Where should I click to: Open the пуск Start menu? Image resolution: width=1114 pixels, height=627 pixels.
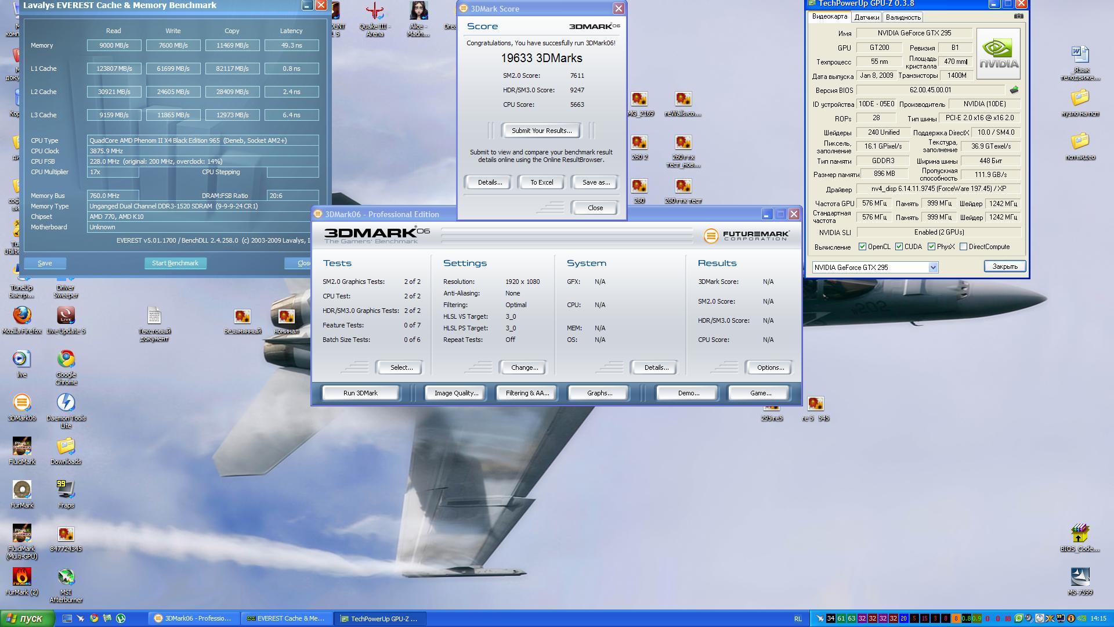27,618
